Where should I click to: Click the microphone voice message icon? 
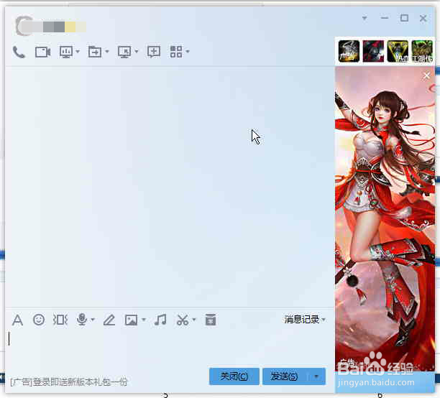(x=82, y=320)
